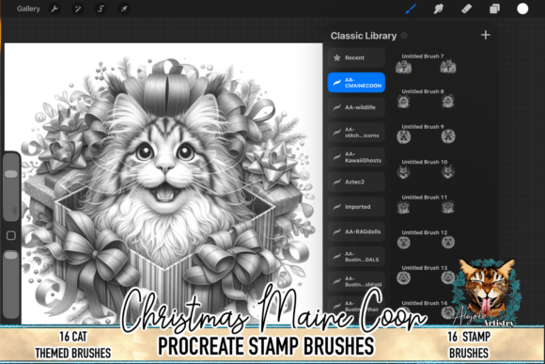This screenshot has width=545, height=364.
Task: Open the Layers panel
Action: (494, 8)
